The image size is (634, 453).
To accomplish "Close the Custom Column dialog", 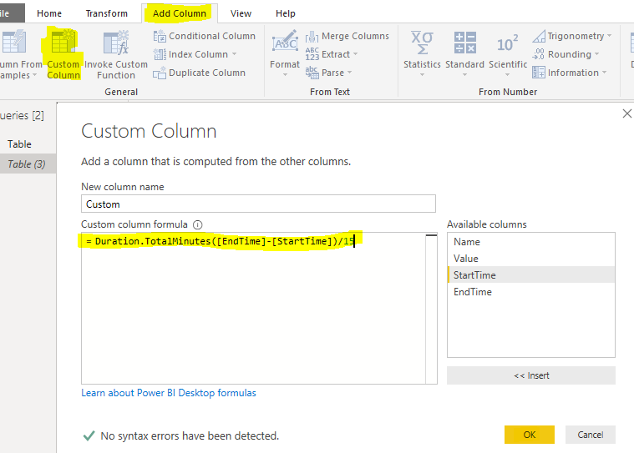I will coord(627,113).
